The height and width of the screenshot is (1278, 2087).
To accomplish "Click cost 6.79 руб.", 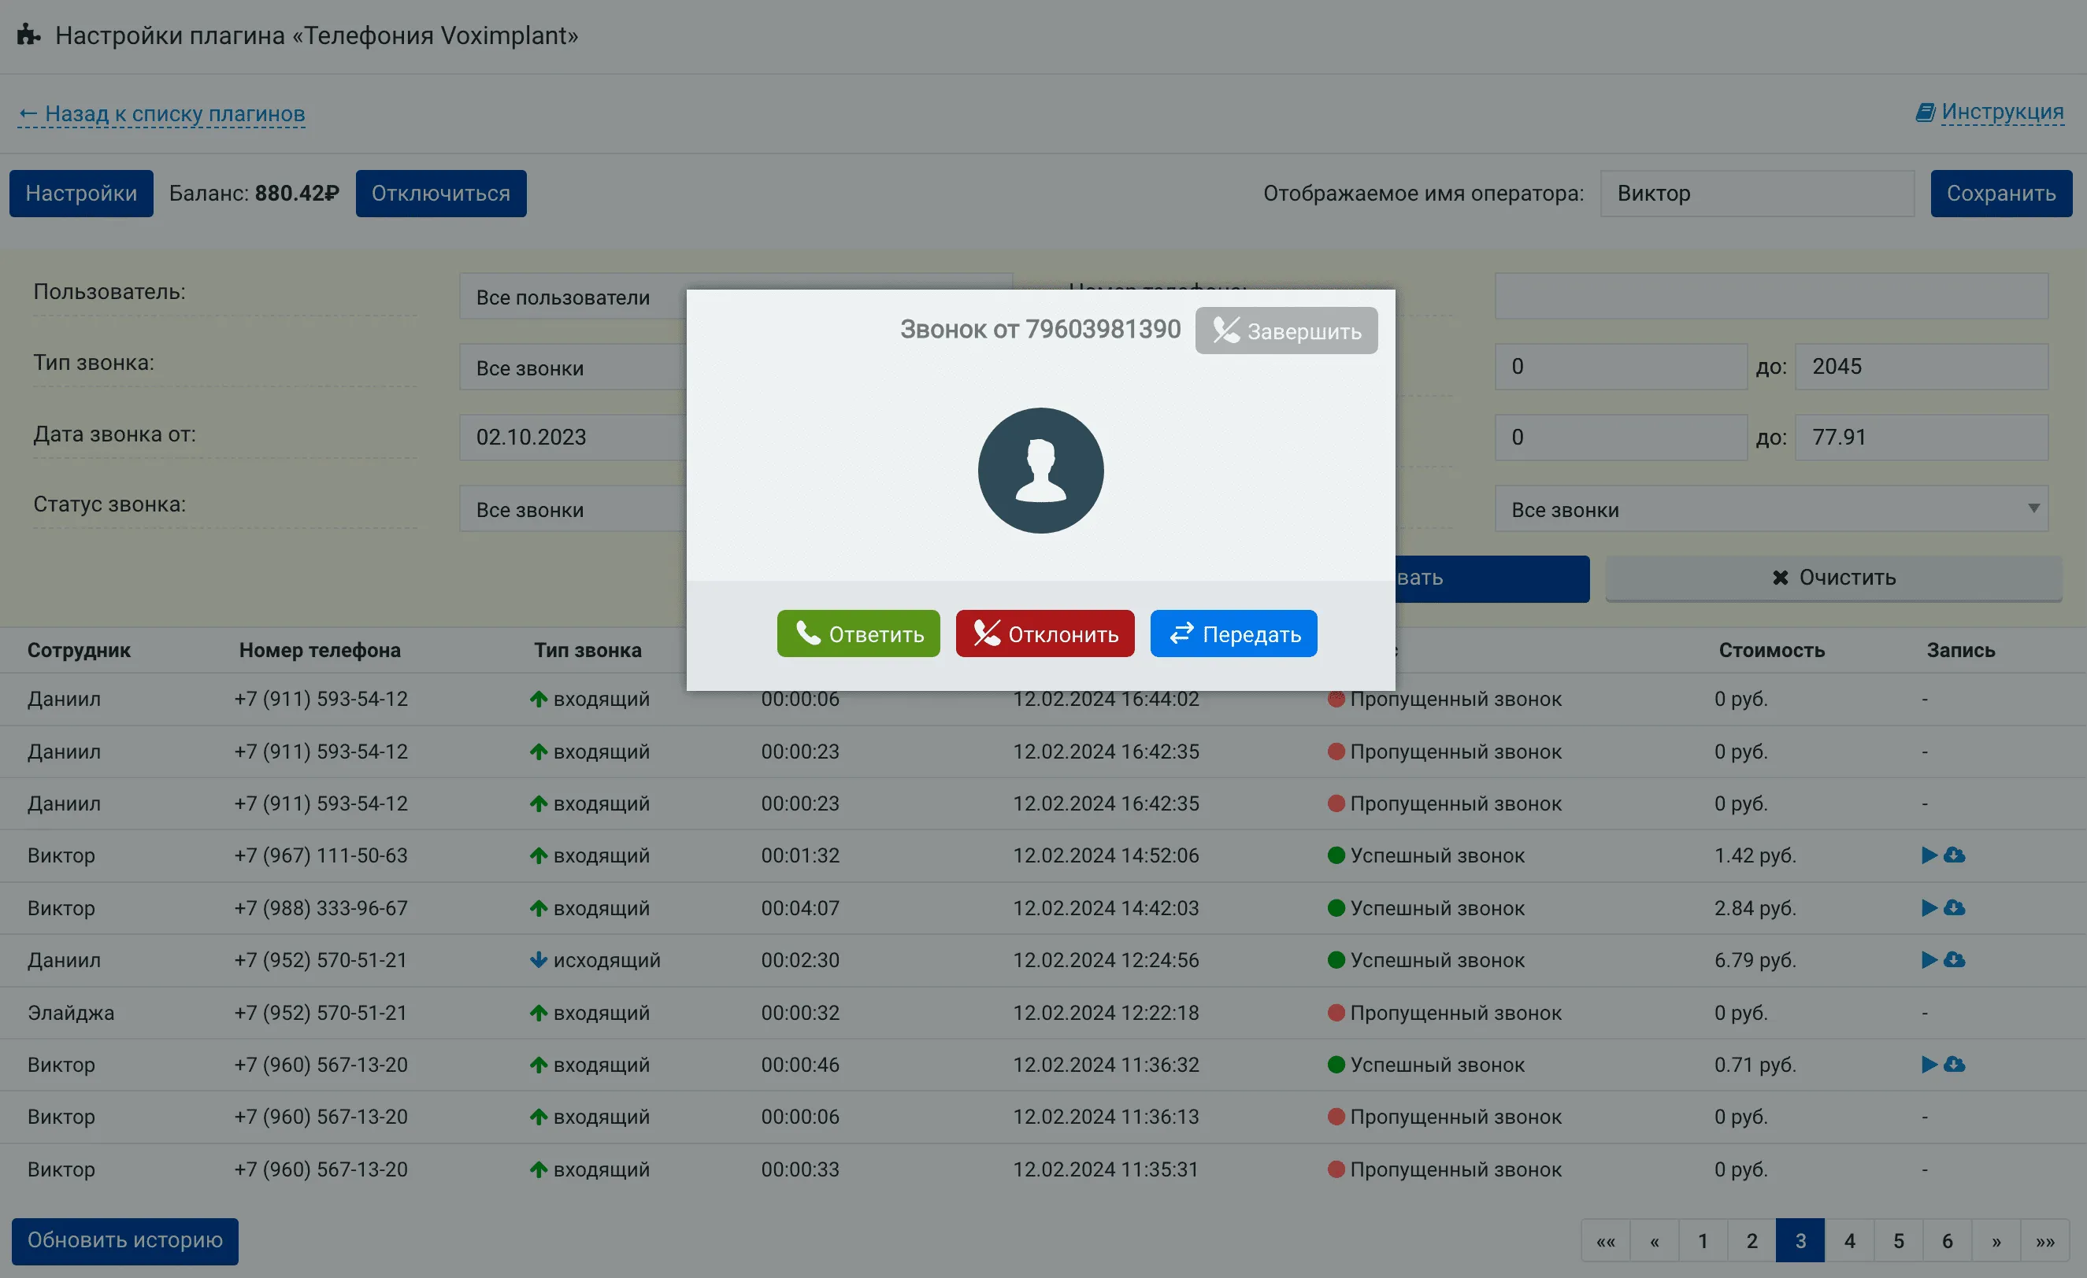I will [1755, 960].
